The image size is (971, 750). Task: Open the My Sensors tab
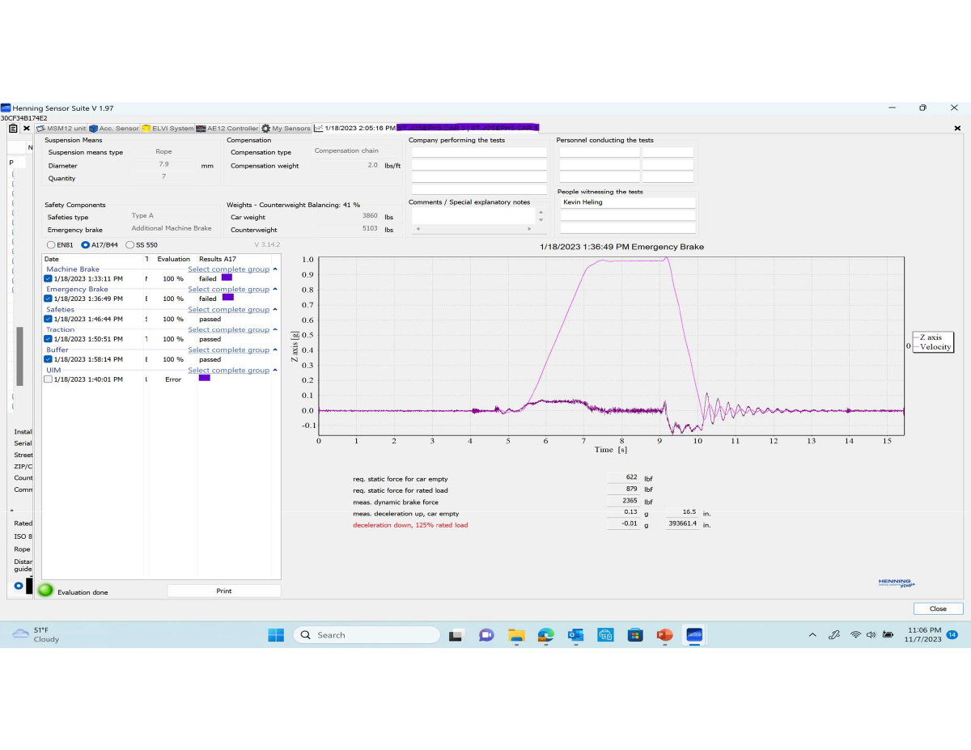[x=286, y=128]
